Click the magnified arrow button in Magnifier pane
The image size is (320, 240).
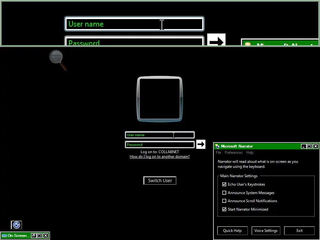pos(216,40)
